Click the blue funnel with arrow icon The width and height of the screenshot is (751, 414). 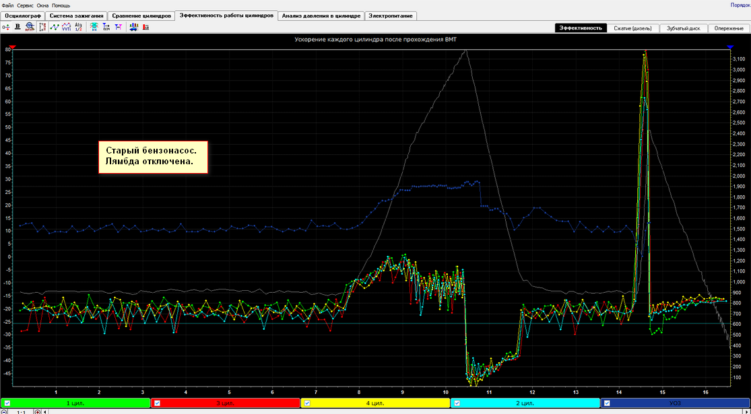(106, 28)
